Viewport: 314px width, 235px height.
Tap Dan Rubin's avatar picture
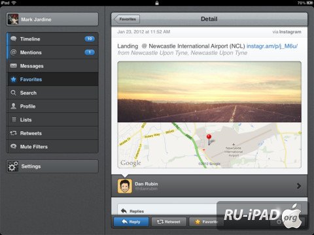tap(125, 186)
